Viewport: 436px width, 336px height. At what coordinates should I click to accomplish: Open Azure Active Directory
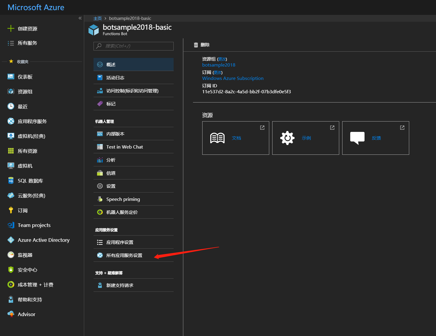[x=43, y=240]
